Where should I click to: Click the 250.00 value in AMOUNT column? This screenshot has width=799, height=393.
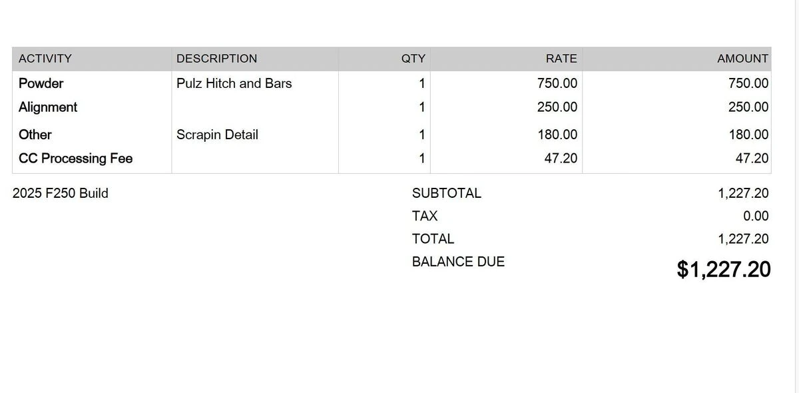tap(748, 107)
